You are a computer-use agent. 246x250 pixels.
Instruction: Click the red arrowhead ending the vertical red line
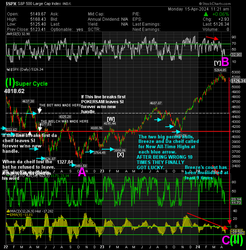(229, 222)
